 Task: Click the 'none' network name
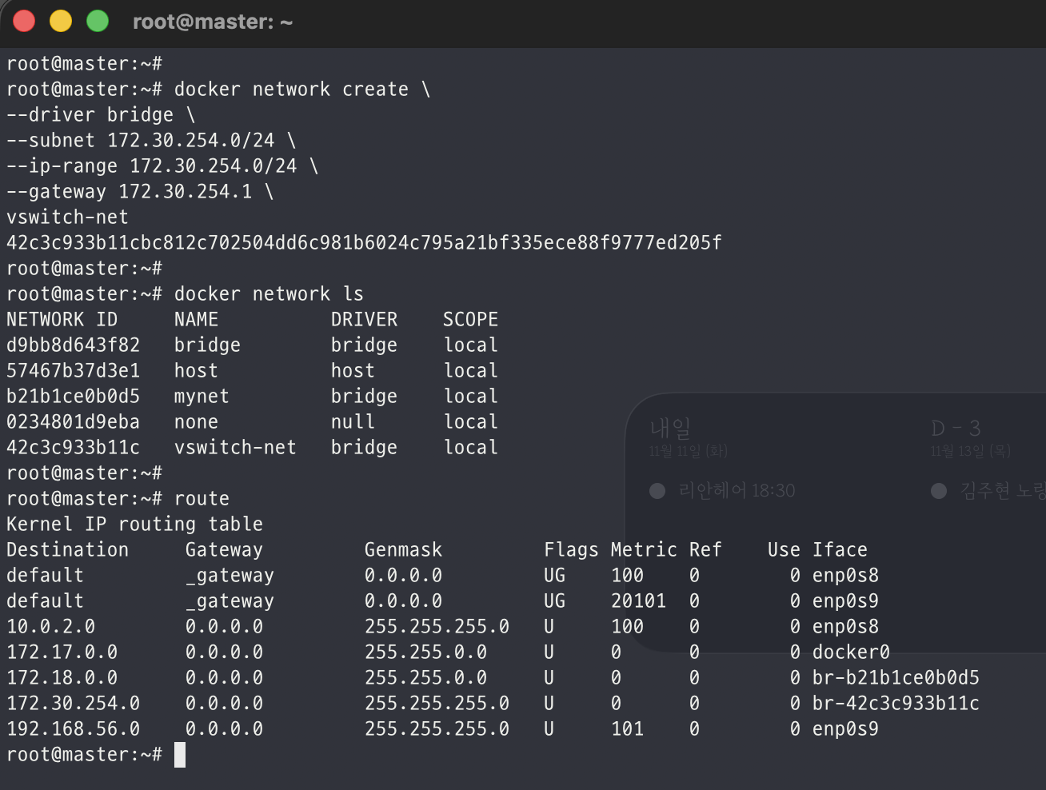[196, 422]
